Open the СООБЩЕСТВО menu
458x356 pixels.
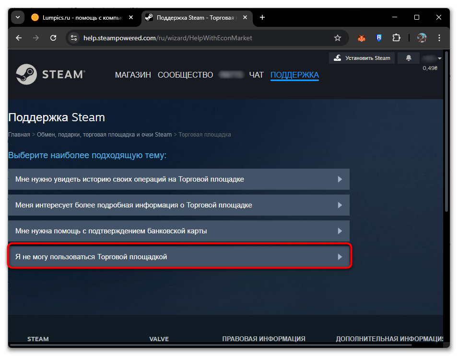click(186, 75)
